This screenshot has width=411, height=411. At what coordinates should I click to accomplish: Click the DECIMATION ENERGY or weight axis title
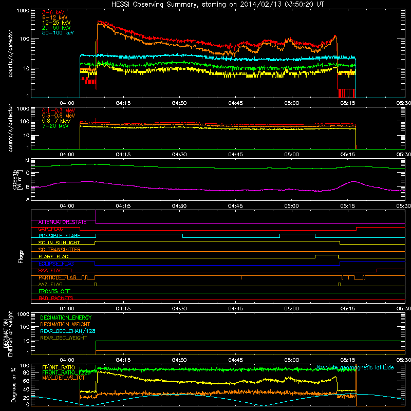pyautogui.click(x=8, y=333)
